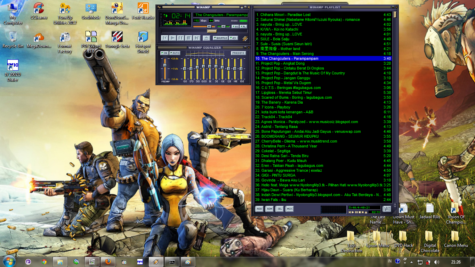Click playlist mini Eject button

366,212
